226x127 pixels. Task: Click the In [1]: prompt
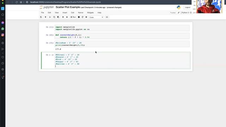click(49, 27)
